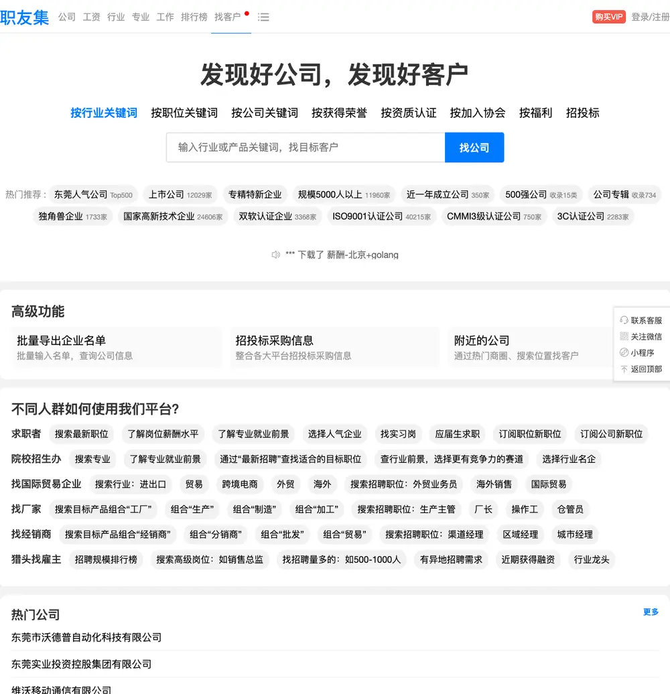Select the 按加入协会 search tab
Viewport: 670px width, 694px height.
[478, 113]
